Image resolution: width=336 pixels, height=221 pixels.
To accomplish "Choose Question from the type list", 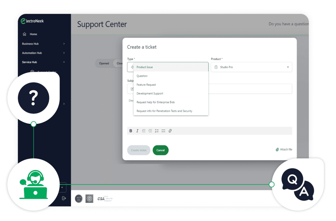I will click(x=171, y=76).
